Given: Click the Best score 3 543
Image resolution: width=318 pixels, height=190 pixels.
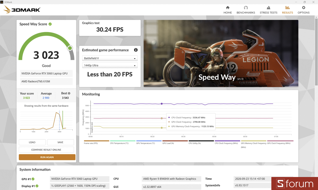Looking at the screenshot, I should (x=65, y=98).
